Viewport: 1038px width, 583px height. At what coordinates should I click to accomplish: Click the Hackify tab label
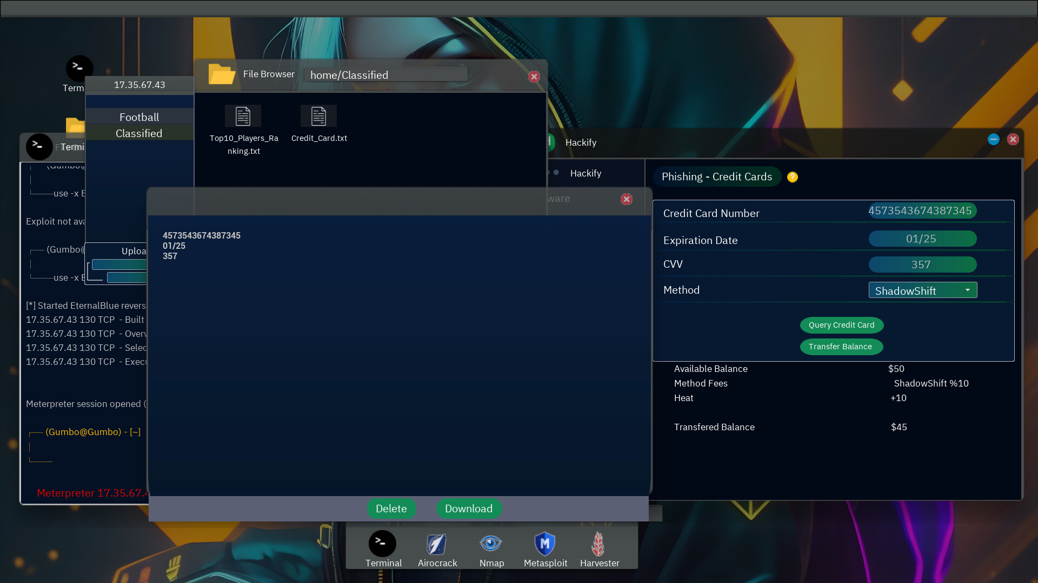coord(585,172)
